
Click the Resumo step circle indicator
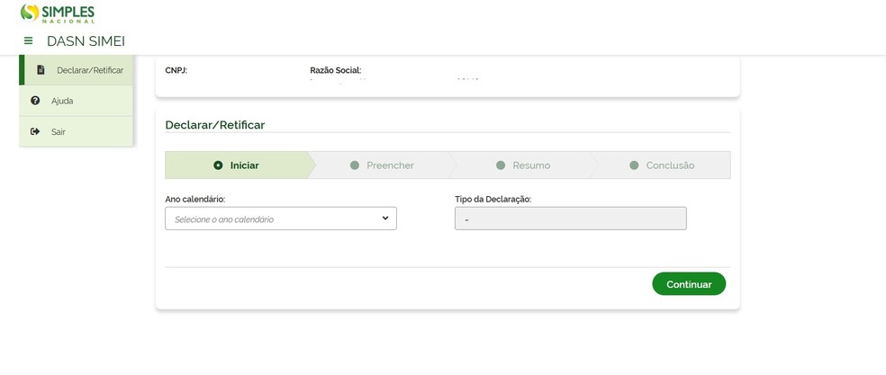[501, 165]
